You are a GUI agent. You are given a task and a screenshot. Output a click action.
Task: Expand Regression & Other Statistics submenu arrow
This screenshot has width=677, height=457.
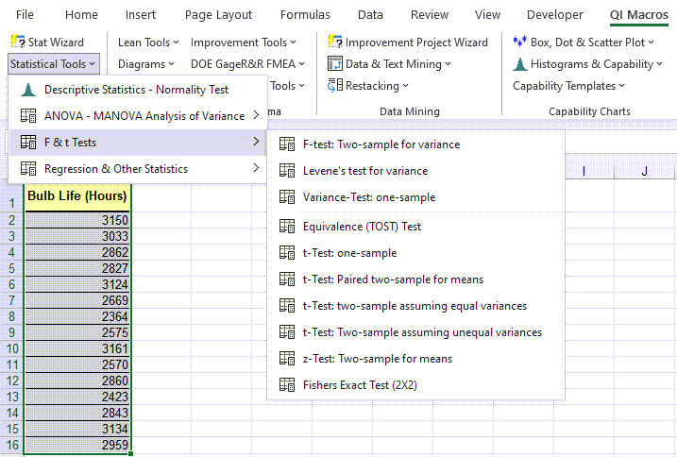(x=256, y=168)
